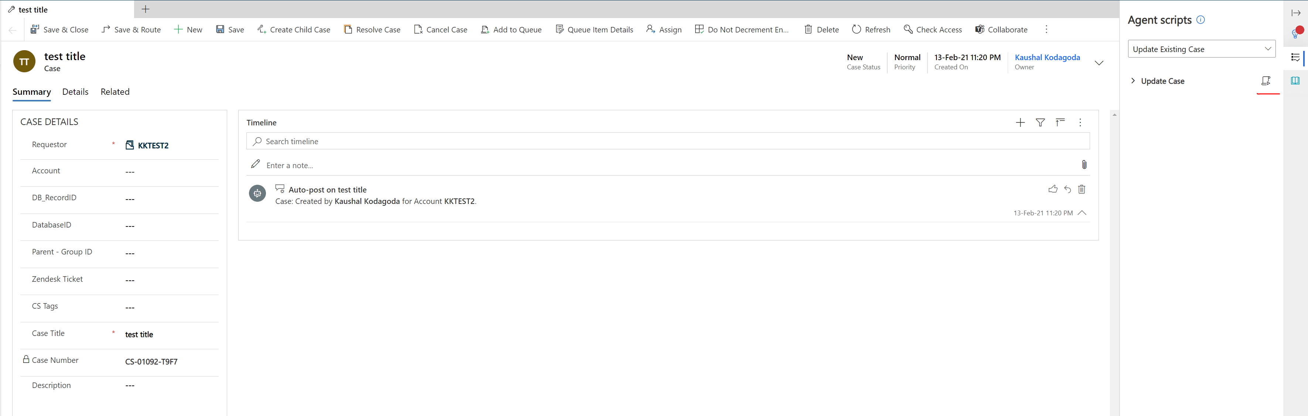The height and width of the screenshot is (416, 1308).
Task: Open the Update Existing Case script dropdown
Action: [x=1201, y=49]
